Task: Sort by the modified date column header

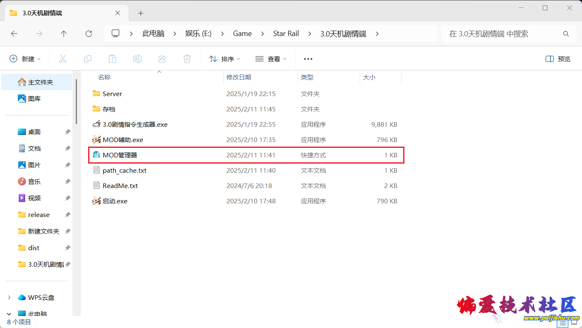Action: [x=239, y=77]
